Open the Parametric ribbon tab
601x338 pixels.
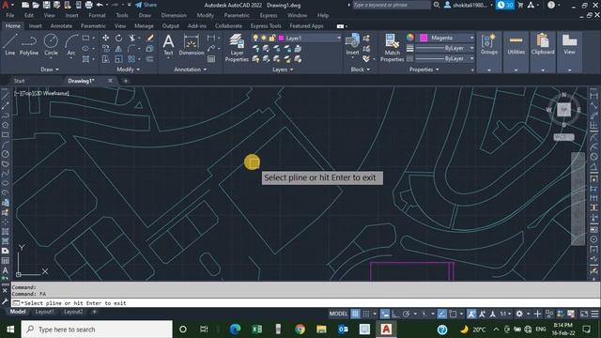click(x=93, y=25)
